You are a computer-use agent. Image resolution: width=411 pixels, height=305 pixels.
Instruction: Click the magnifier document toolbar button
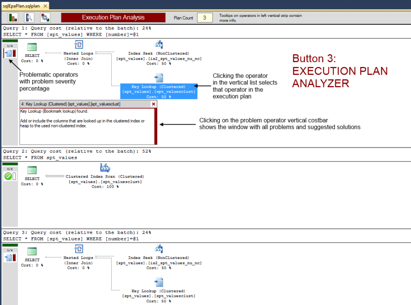29,18
